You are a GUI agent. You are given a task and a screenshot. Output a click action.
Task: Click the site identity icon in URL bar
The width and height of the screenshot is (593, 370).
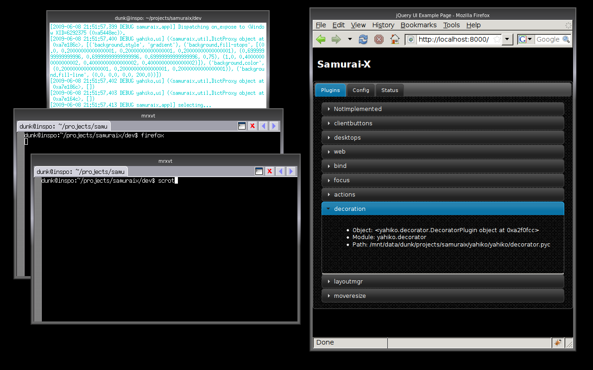pos(411,40)
